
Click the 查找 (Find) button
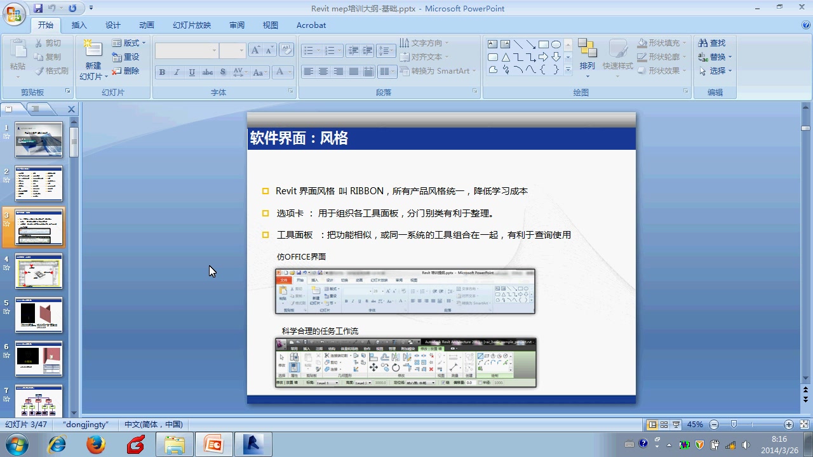[x=712, y=43]
